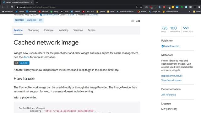The height and width of the screenshot is (113, 201).
Task: Click the green round extension icon
Action: [182, 7]
